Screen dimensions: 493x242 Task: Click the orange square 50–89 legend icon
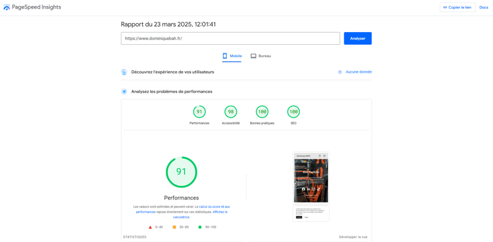(174, 227)
